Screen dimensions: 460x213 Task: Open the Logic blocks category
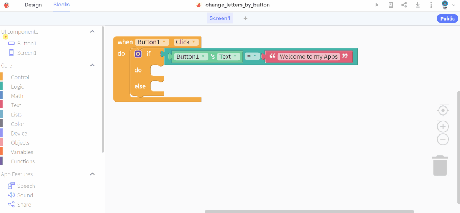click(17, 87)
